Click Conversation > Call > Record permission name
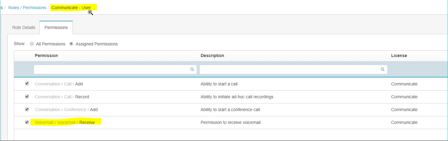The height and width of the screenshot is (141, 448). tap(62, 97)
